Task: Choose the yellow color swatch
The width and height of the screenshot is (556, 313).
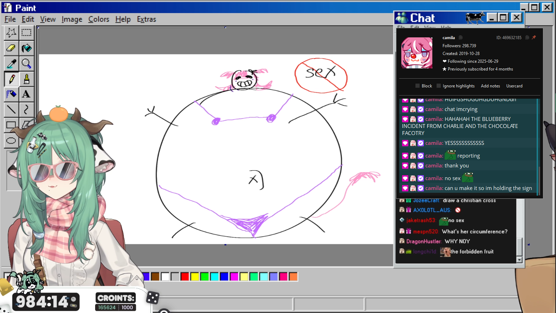Action: click(194, 277)
